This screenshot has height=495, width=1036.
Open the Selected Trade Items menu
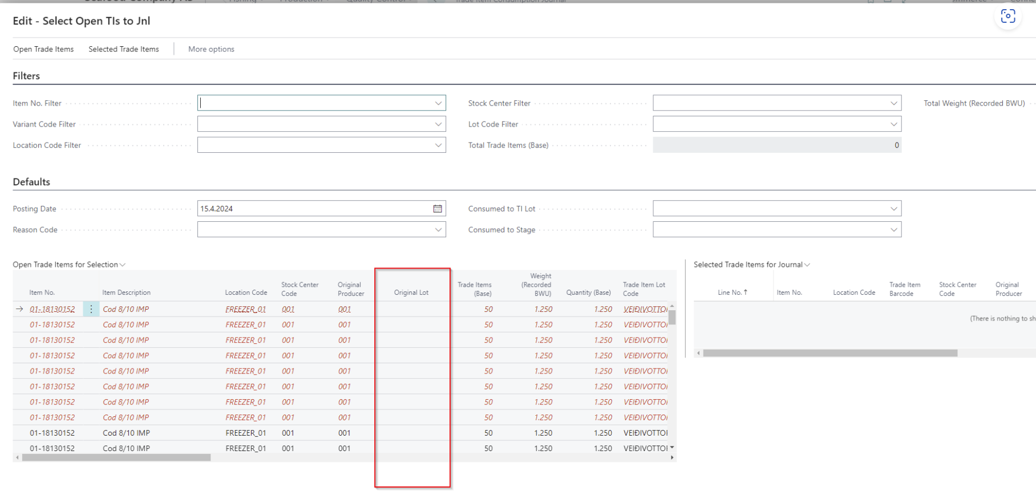124,49
